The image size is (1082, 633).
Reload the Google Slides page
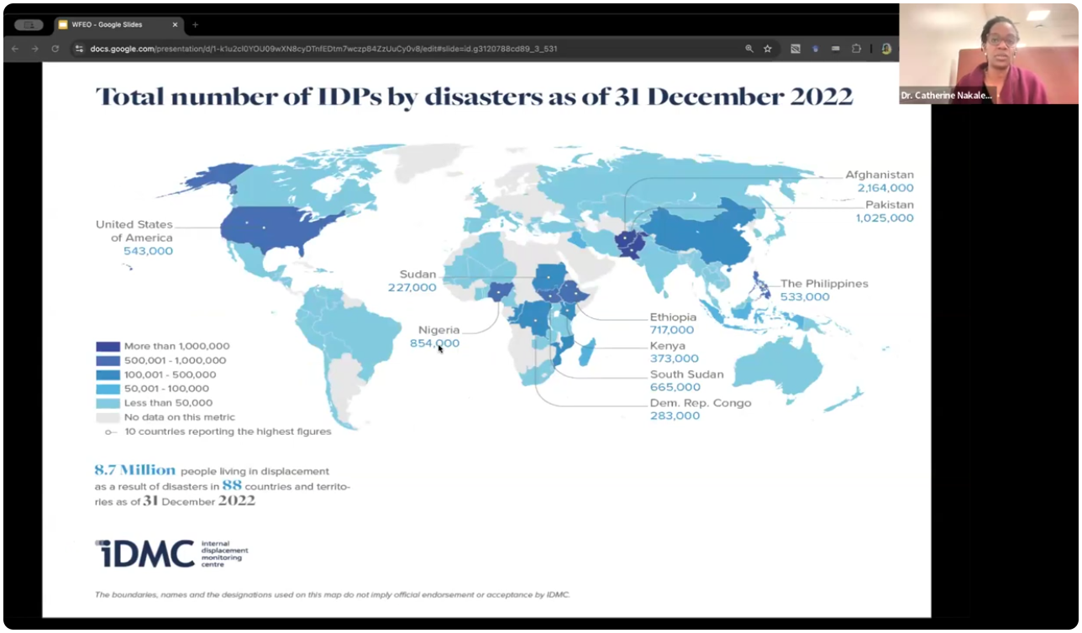click(x=55, y=49)
